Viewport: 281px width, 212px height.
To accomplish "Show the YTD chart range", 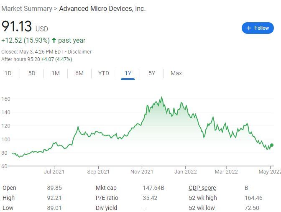I will click(104, 73).
